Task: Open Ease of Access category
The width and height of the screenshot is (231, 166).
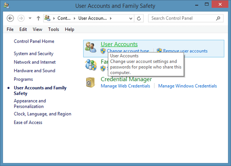Action: (x=28, y=123)
